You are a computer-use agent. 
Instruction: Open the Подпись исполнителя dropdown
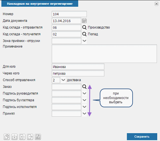(84, 107)
